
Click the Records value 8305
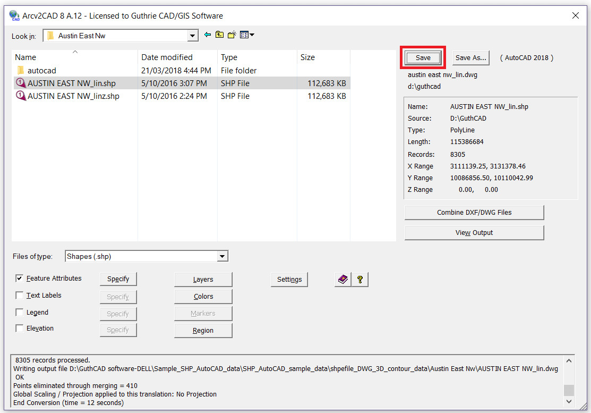point(458,154)
